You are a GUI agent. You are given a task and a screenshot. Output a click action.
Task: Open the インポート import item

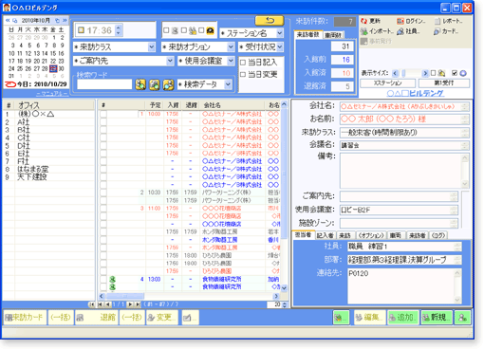click(x=377, y=31)
